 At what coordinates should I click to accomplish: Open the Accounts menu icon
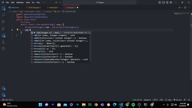[3, 88]
